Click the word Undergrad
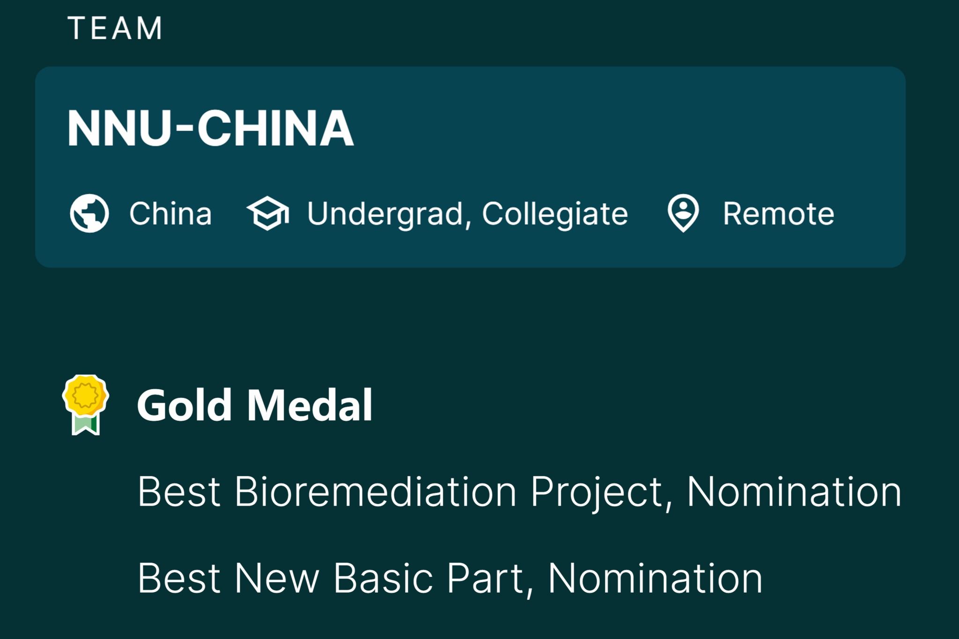Viewport: 959px width, 639px height. point(385,214)
